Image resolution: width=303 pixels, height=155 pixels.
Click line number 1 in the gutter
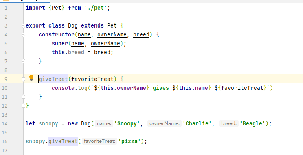6,8
